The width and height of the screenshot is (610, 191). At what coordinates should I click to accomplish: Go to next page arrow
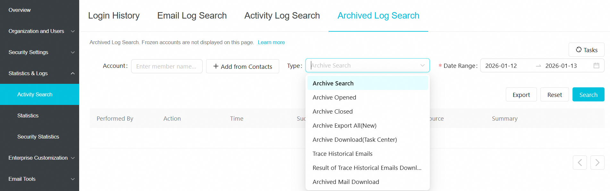(x=597, y=163)
